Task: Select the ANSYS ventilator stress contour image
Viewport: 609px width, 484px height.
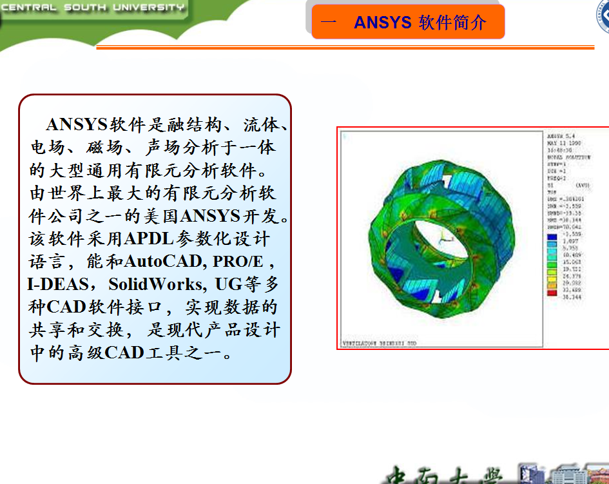Action: (472, 238)
